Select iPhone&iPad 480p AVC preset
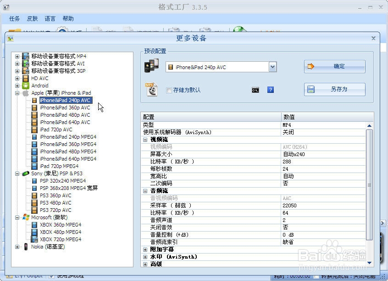Screen dimensions: 388x281 pyautogui.click(x=65, y=115)
